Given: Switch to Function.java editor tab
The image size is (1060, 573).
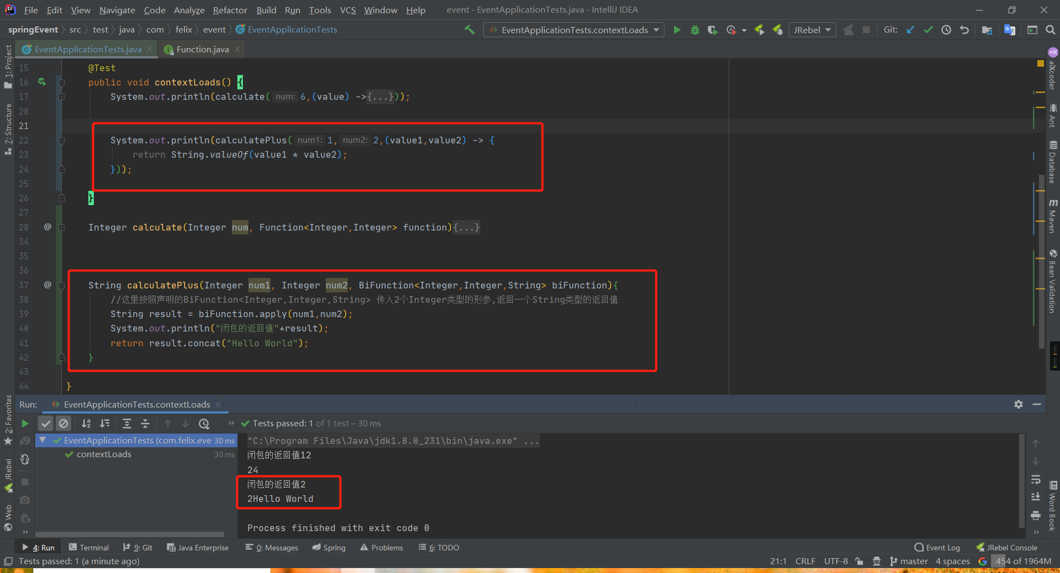Looking at the screenshot, I should [x=202, y=49].
